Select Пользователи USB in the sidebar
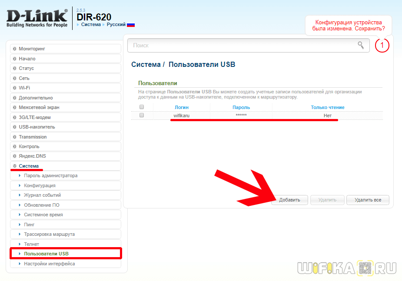402x281 pixels. coord(46,254)
